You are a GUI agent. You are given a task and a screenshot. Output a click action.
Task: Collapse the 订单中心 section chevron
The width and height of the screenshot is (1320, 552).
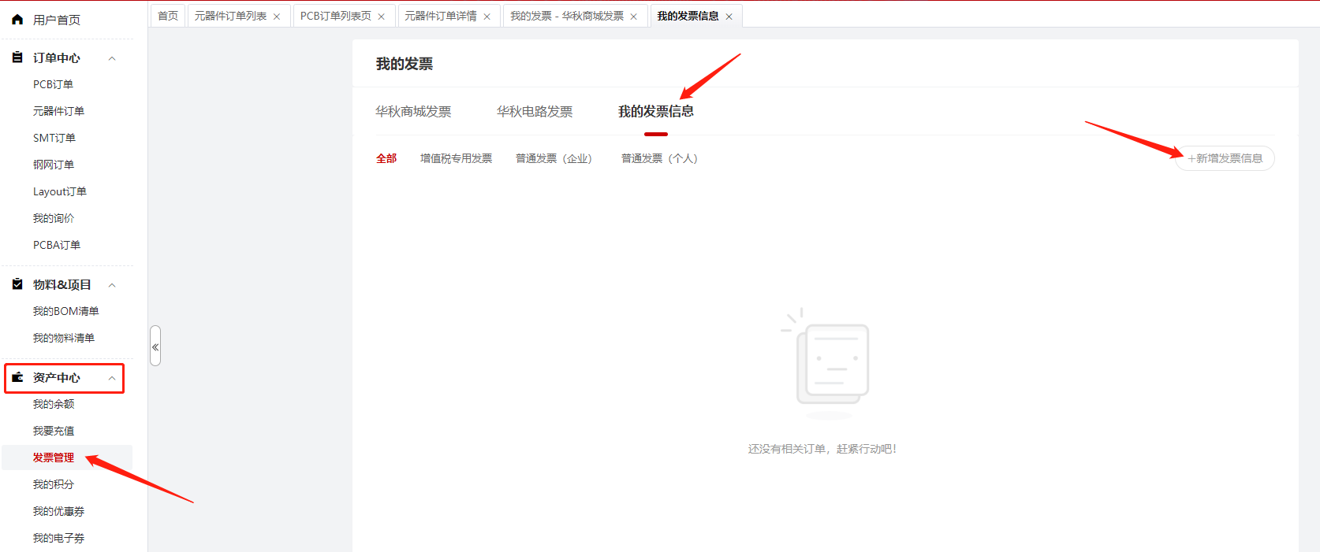[x=112, y=58]
